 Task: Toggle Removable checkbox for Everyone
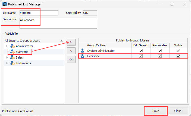(x=160, y=56)
